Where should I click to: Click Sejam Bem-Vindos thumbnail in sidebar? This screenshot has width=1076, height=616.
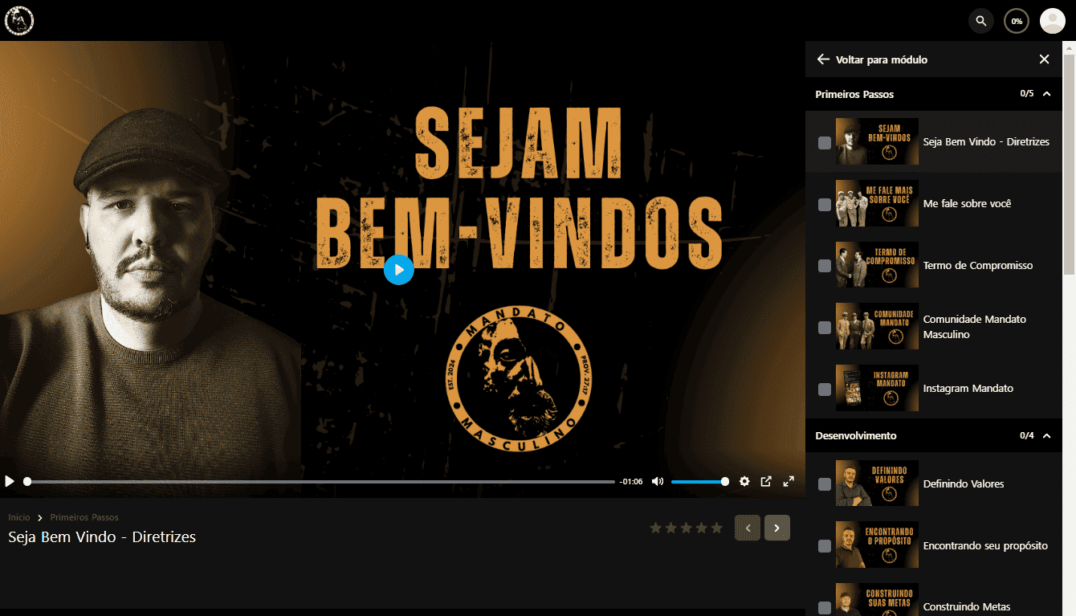[x=877, y=141]
